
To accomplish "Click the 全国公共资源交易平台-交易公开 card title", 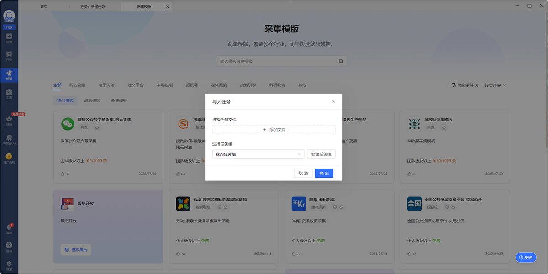I will (x=453, y=200).
